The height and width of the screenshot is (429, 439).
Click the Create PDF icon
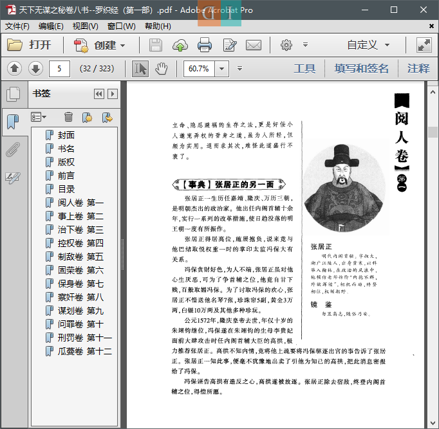[81, 45]
